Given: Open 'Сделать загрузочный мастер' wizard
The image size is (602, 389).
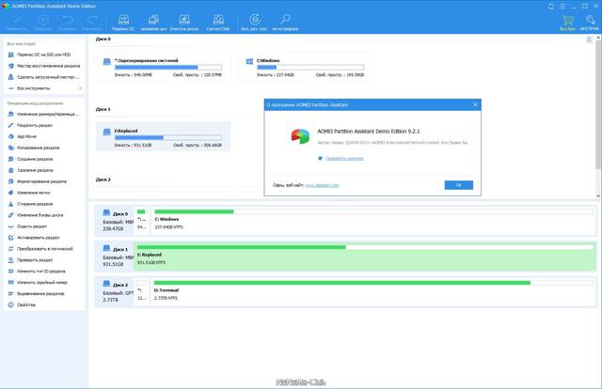Looking at the screenshot, I should pyautogui.click(x=44, y=77).
